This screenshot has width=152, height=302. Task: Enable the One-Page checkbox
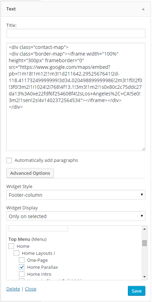click(22, 260)
